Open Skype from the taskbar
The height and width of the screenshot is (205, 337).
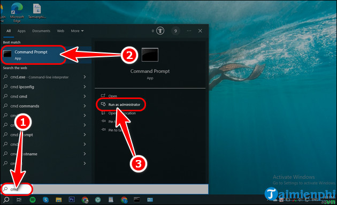[x=45, y=200]
